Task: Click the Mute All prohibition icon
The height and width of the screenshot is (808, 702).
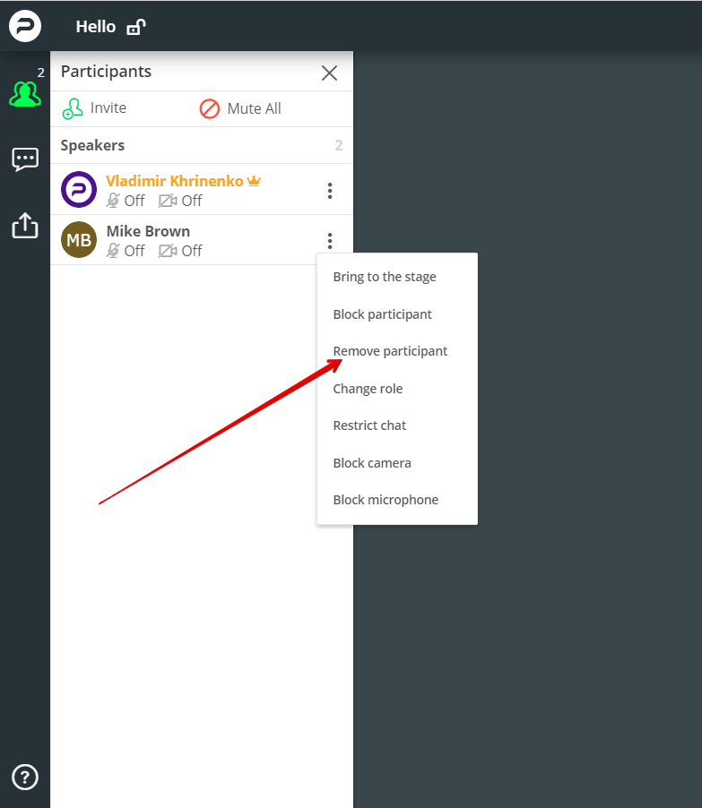Action: (x=210, y=108)
